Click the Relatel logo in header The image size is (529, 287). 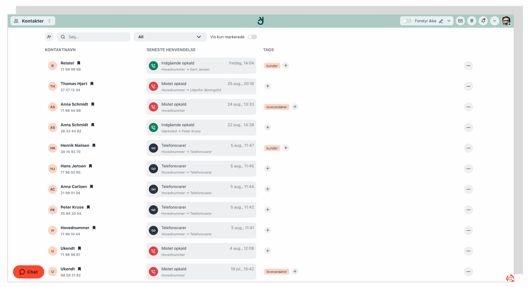tap(261, 21)
